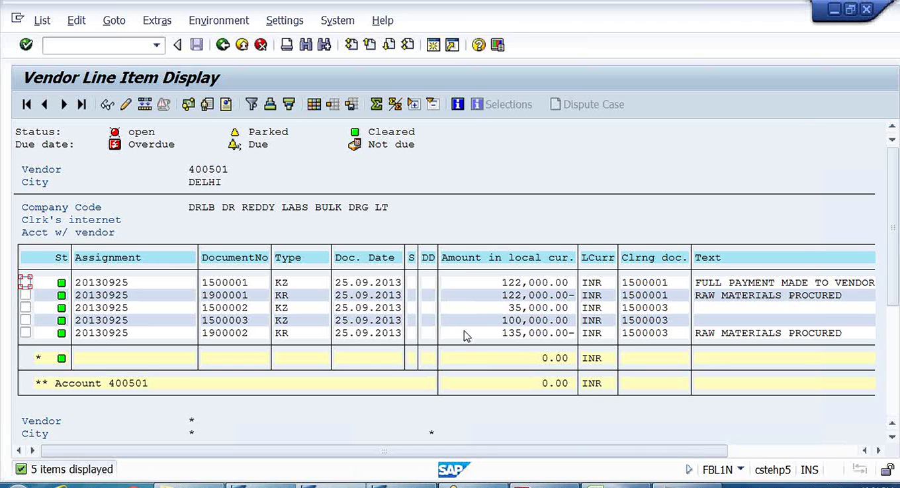Click the blue Information icon

pyautogui.click(x=457, y=104)
